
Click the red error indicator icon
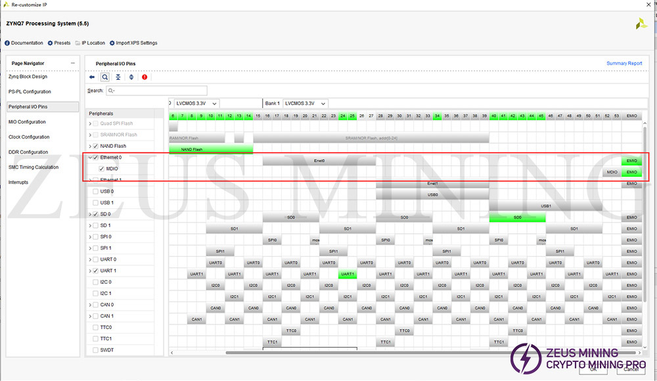click(x=145, y=77)
